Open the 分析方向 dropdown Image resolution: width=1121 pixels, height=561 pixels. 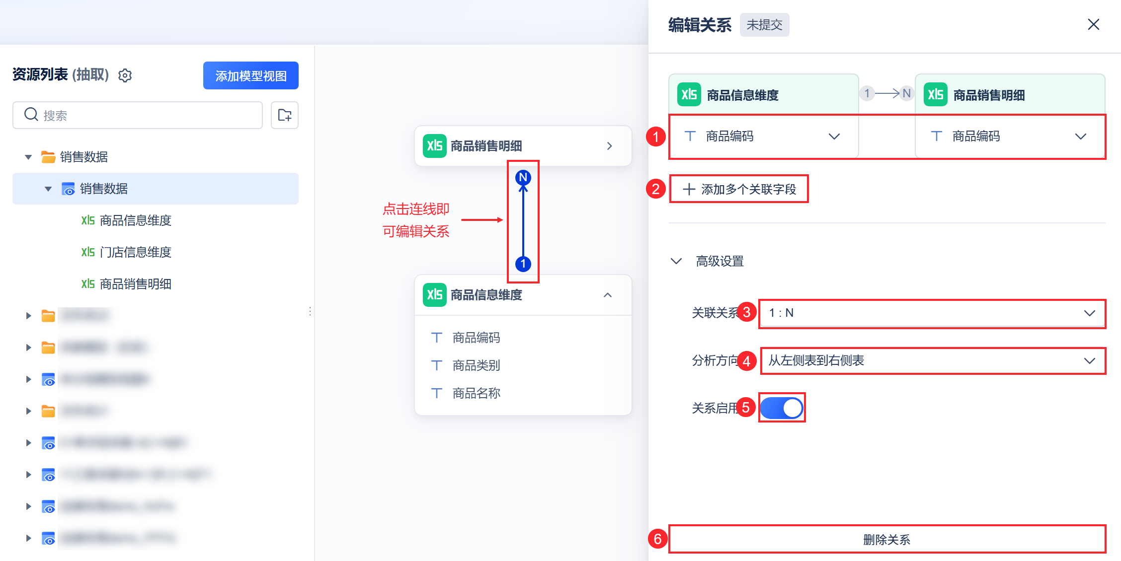click(932, 361)
